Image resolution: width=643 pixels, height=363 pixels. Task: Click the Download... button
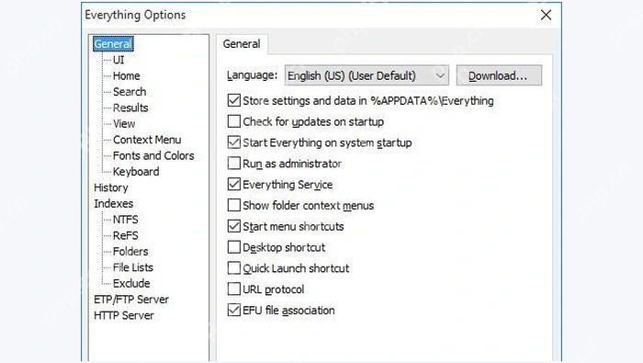point(499,75)
